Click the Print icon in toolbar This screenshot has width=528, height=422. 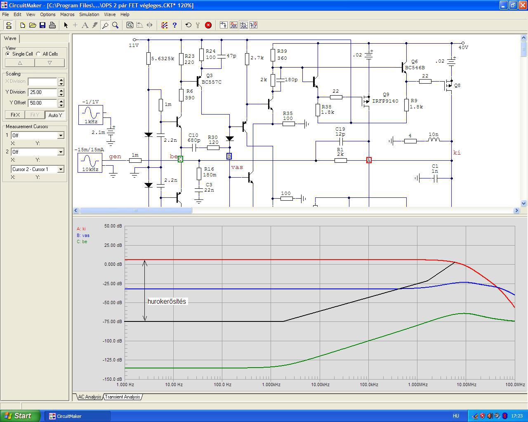click(x=52, y=25)
